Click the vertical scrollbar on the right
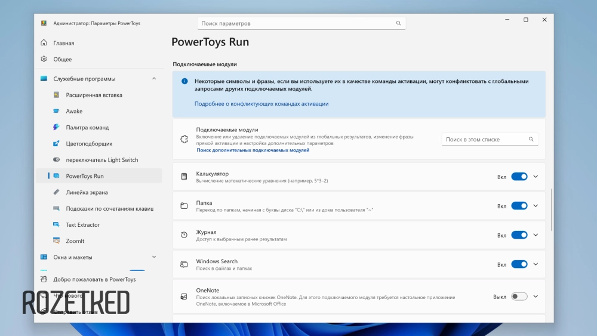This screenshot has width=597, height=336. point(552,210)
